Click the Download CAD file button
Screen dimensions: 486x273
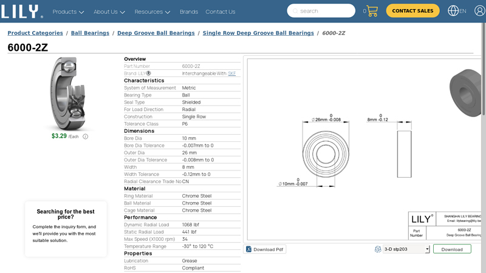(452, 249)
